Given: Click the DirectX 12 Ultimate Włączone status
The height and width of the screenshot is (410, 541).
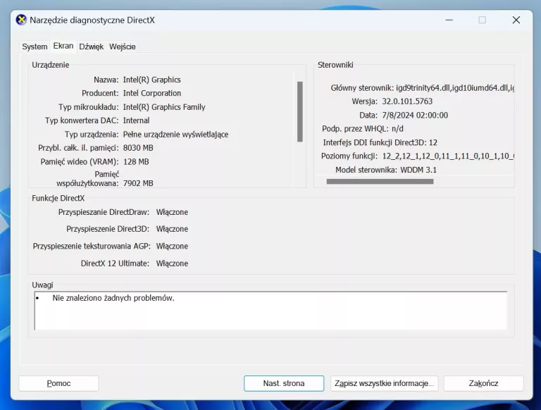Looking at the screenshot, I should [x=172, y=263].
